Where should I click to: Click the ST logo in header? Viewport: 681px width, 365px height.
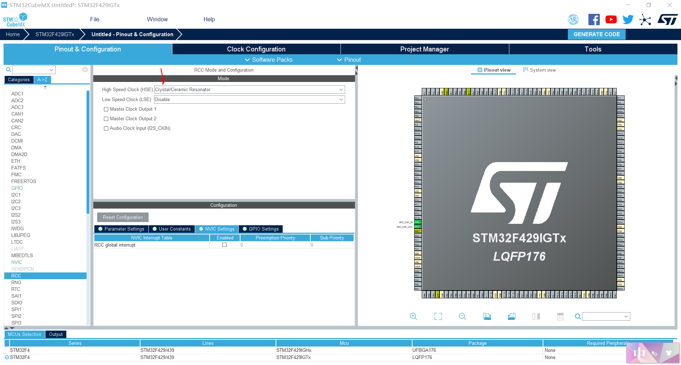668,20
